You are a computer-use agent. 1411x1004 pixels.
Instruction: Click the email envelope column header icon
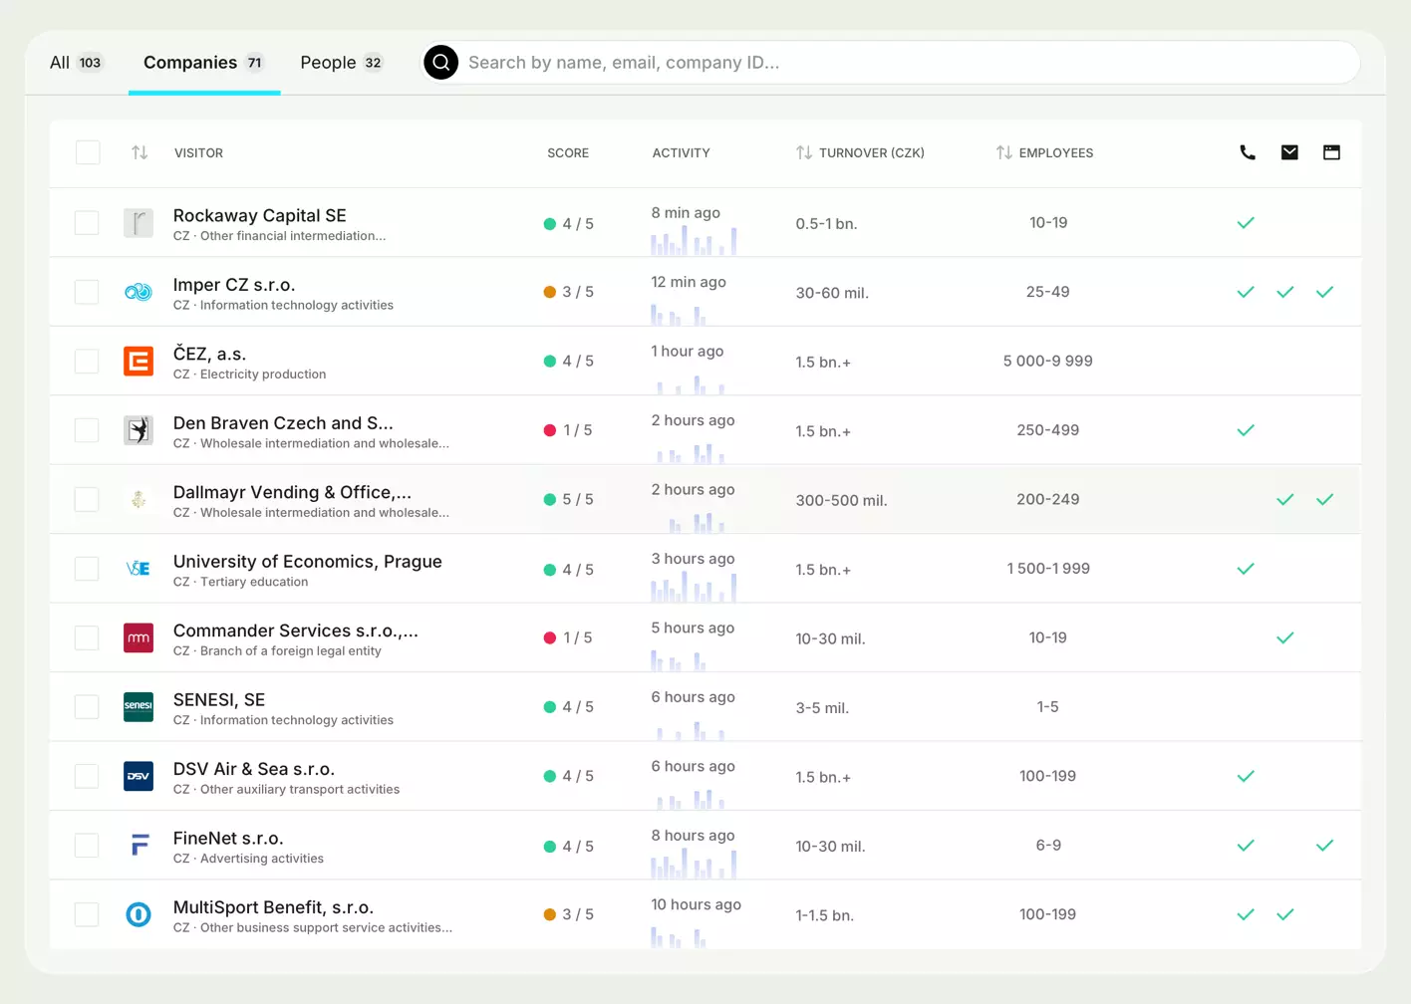[x=1289, y=152]
